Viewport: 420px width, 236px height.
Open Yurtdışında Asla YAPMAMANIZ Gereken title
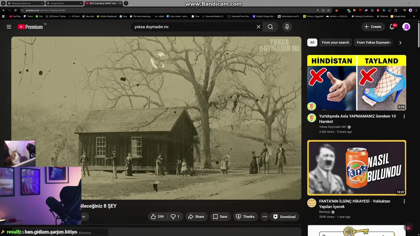pyautogui.click(x=357, y=119)
